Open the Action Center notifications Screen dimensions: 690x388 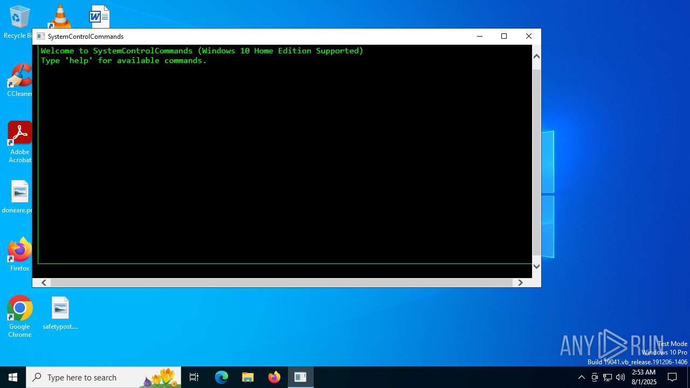tap(672, 377)
